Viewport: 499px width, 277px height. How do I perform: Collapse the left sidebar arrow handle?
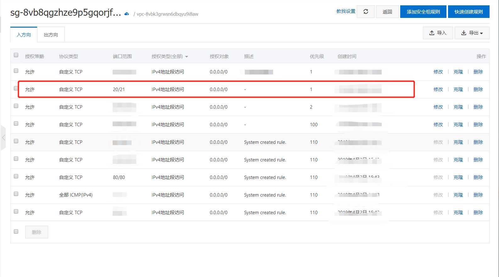3,138
